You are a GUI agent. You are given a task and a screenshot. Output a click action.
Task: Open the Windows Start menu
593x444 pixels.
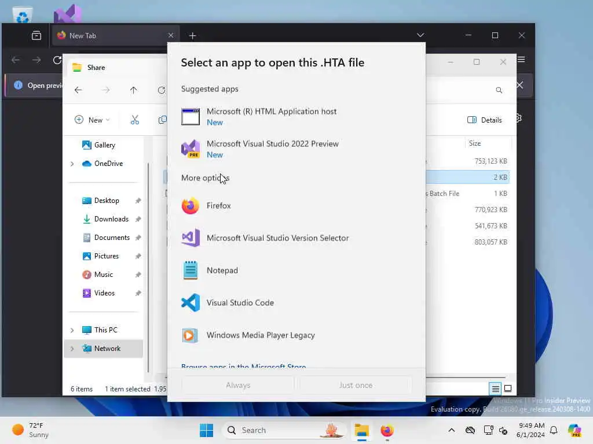coord(207,430)
